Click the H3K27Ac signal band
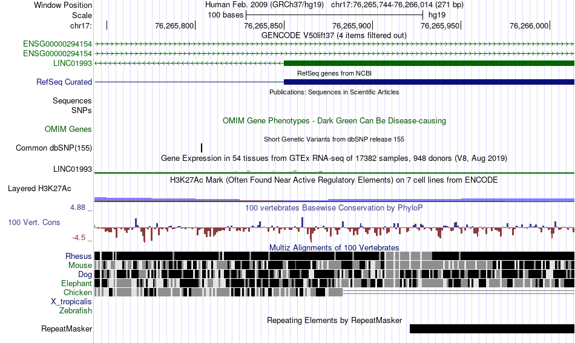The width and height of the screenshot is (575, 343). 335,200
